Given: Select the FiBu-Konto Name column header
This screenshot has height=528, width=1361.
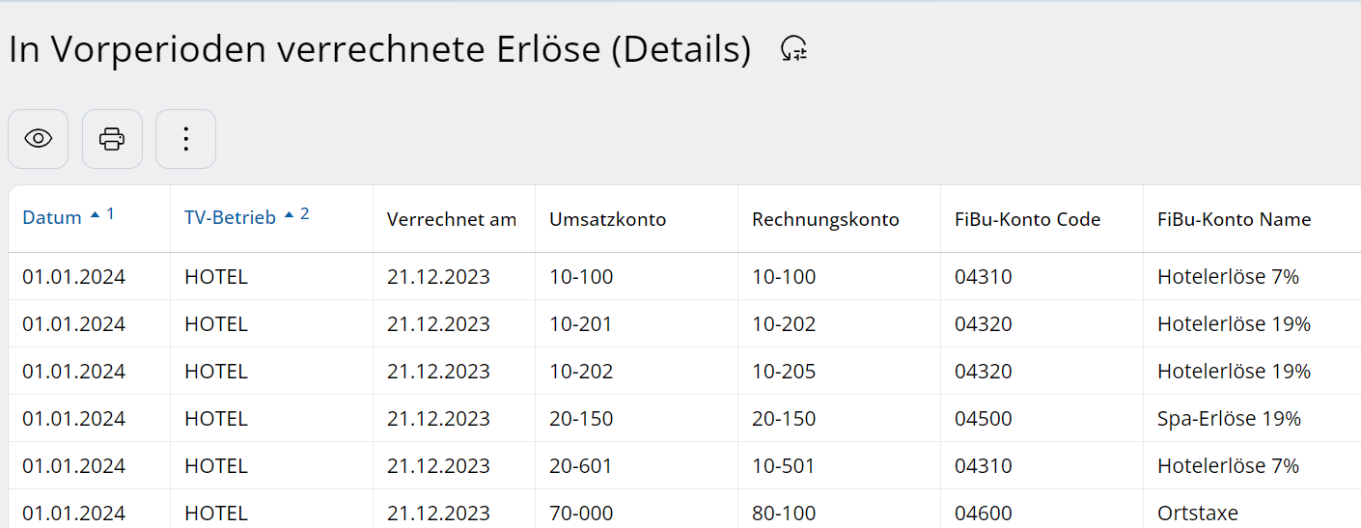Looking at the screenshot, I should tap(1234, 220).
